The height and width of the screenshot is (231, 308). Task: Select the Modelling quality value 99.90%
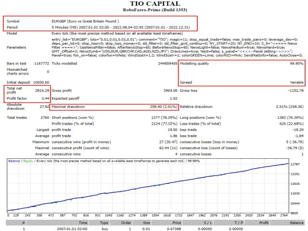tap(296, 64)
